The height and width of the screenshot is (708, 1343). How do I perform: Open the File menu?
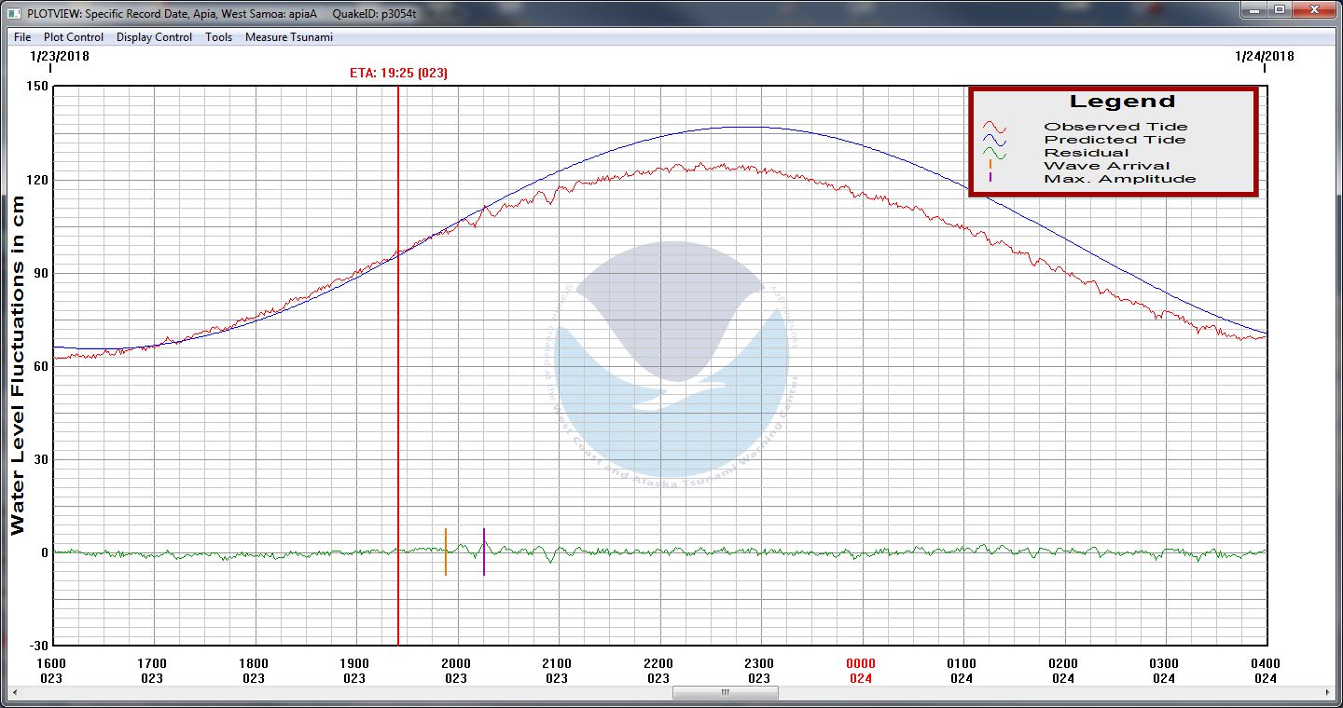pyautogui.click(x=22, y=37)
